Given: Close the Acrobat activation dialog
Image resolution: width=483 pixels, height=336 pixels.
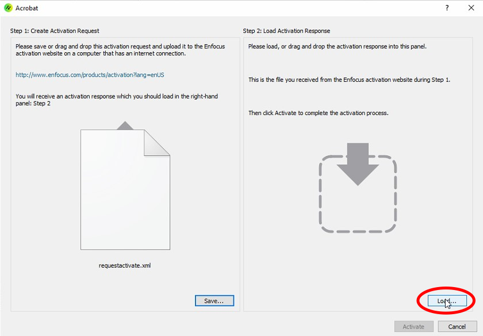Looking at the screenshot, I should [x=471, y=8].
